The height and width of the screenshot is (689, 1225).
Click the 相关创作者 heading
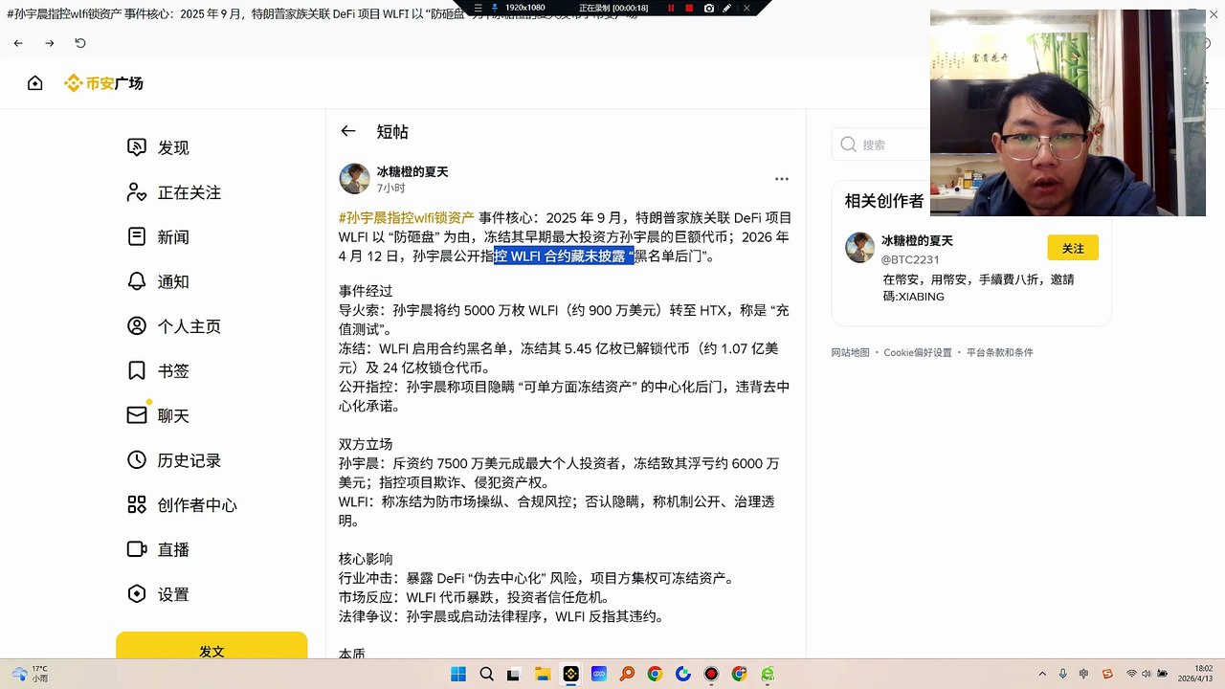884,201
